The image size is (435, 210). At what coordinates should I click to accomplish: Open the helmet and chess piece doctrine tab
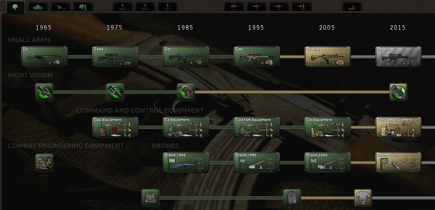pos(83,7)
